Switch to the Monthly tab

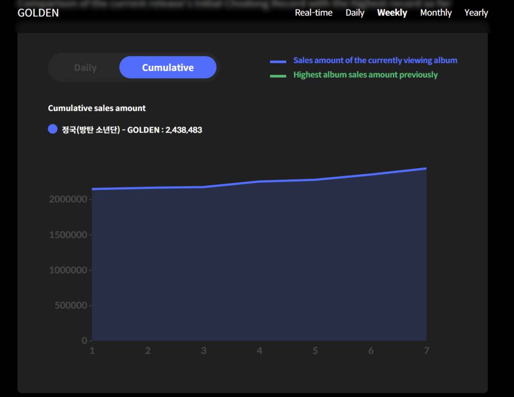click(436, 13)
